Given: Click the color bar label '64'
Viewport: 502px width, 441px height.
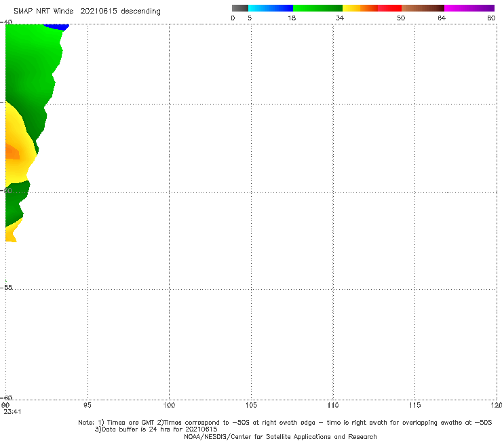Looking at the screenshot, I should (x=442, y=18).
